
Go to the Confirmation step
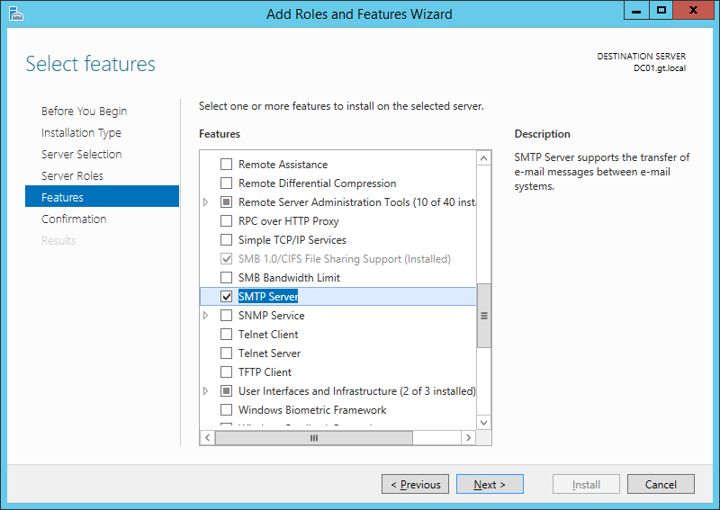[x=74, y=219]
